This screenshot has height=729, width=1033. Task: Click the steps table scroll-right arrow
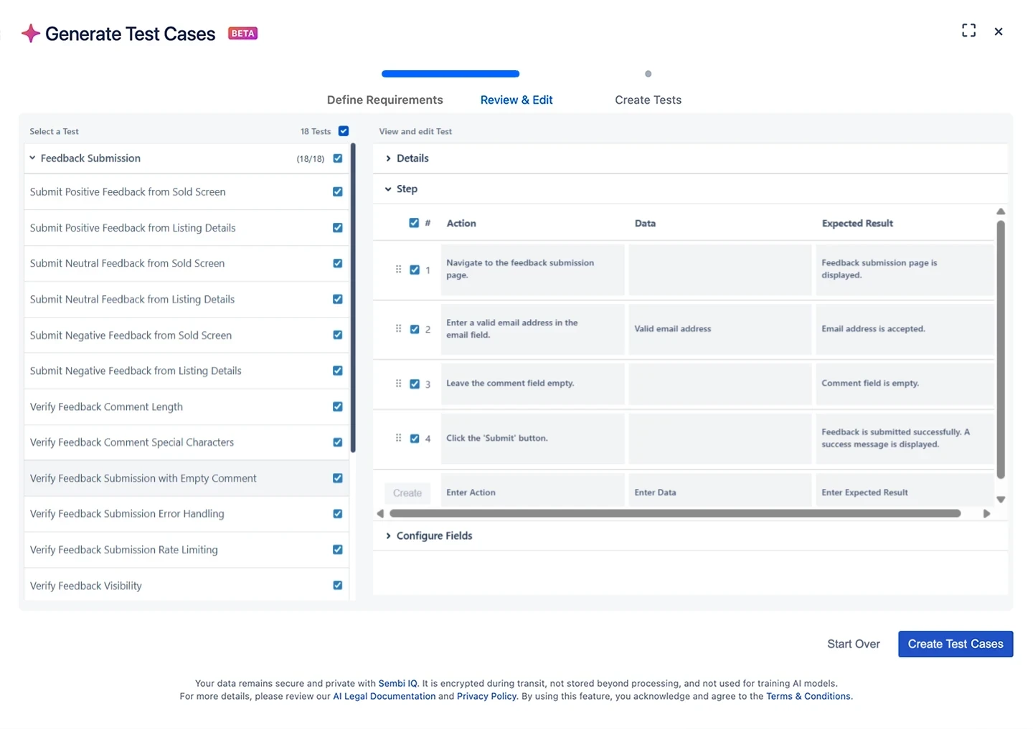986,513
